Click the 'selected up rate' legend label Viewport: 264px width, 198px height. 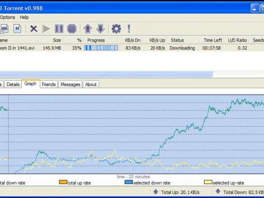[x=228, y=183]
